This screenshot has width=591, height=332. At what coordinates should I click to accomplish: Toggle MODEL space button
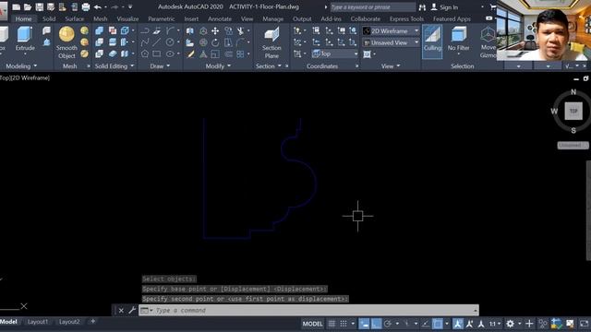coord(312,324)
